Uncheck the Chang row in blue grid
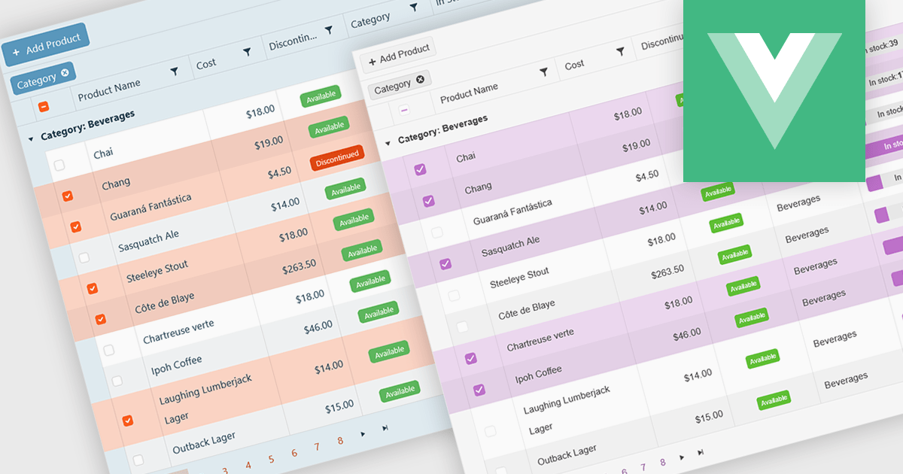The height and width of the screenshot is (474, 903). (x=68, y=196)
